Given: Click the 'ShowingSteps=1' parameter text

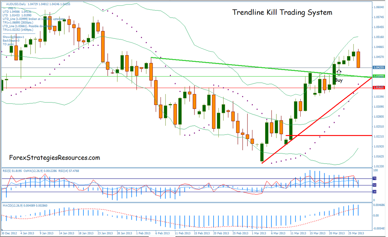Looking at the screenshot, I should (x=14, y=37).
